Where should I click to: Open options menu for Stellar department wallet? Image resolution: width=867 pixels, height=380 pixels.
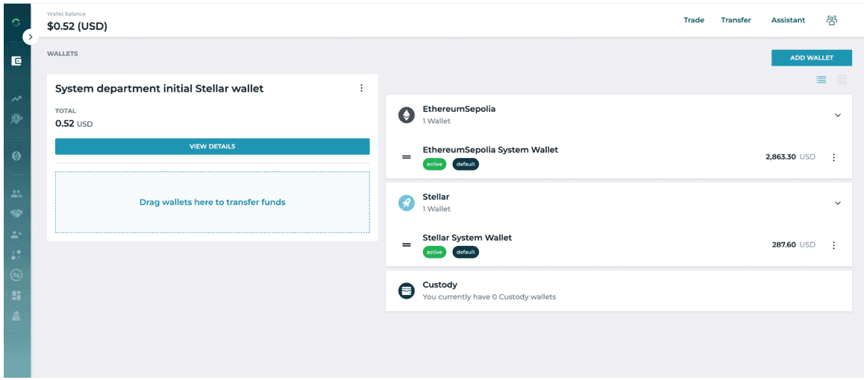click(x=362, y=89)
